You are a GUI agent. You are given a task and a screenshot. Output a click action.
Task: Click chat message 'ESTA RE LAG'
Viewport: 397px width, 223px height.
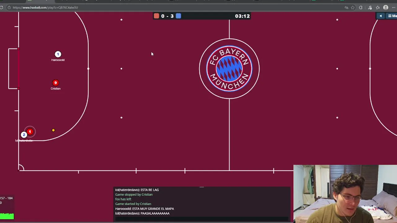click(150, 190)
